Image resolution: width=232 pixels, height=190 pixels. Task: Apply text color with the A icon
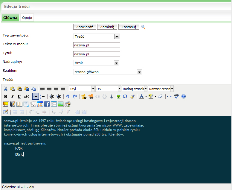(141, 97)
